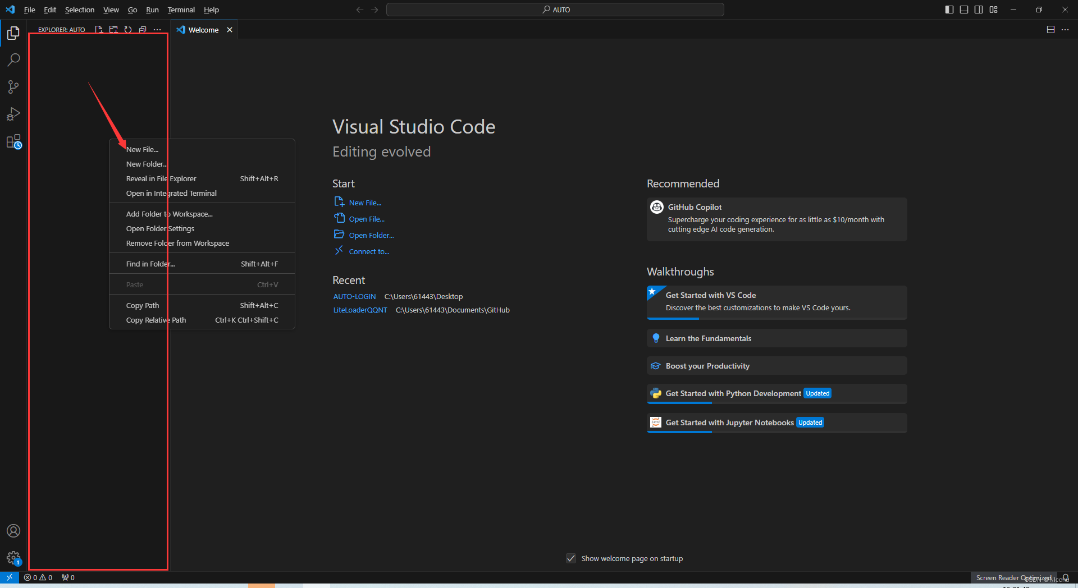1078x588 pixels.
Task: Select Remove Folder from Workspace
Action: [202, 243]
